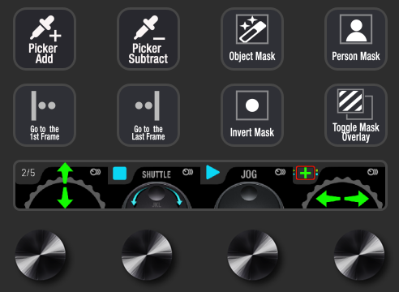Click the Invert Mask button
Viewport: 399px width, 292px height.
(252, 115)
